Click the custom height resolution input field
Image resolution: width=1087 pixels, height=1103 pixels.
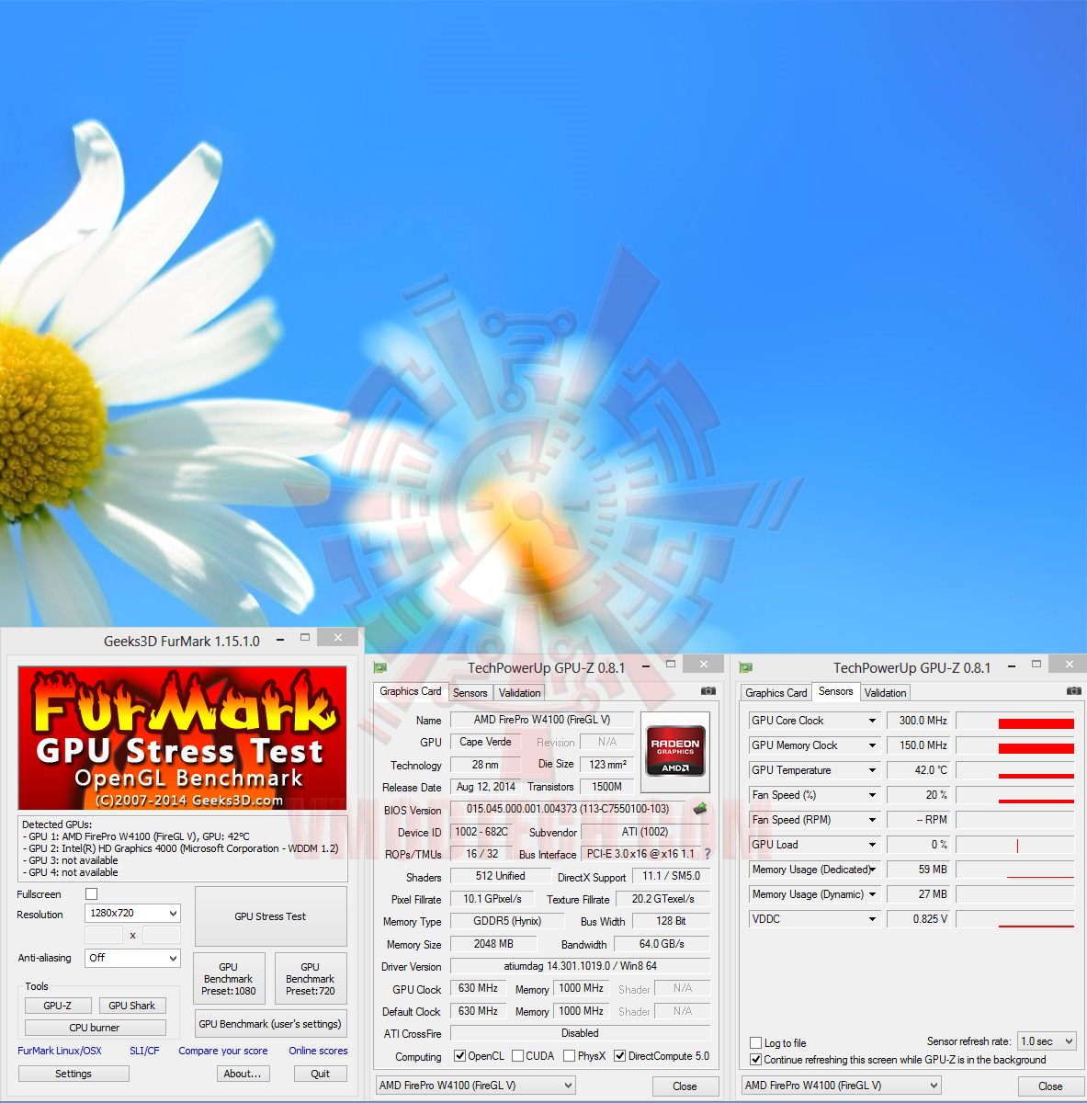[162, 935]
